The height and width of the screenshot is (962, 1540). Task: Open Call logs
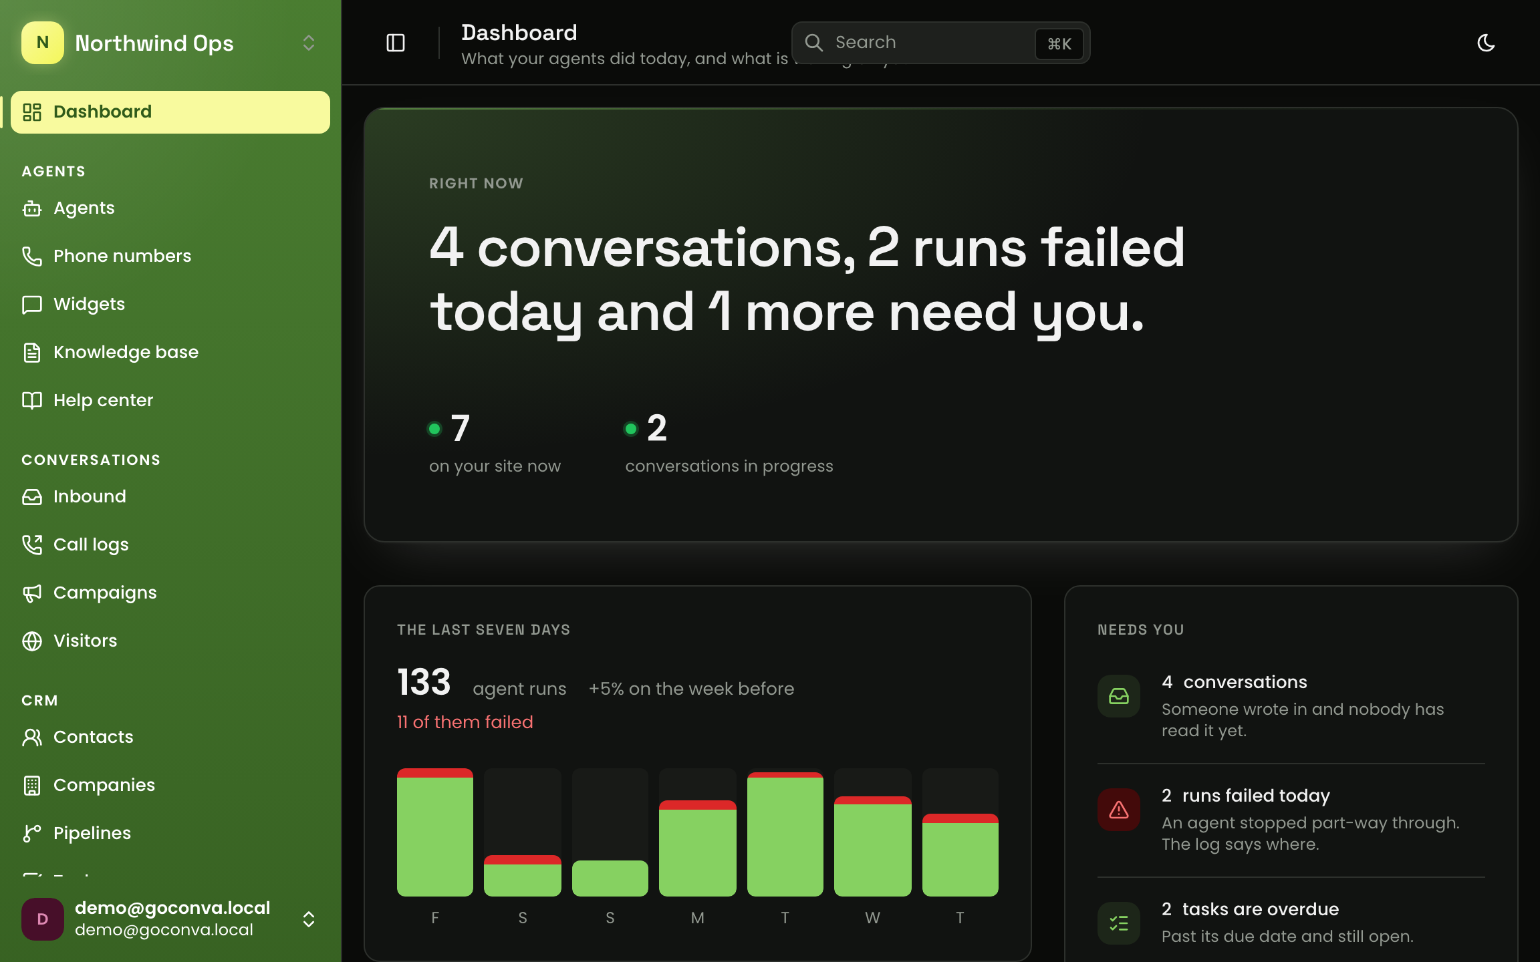click(170, 545)
